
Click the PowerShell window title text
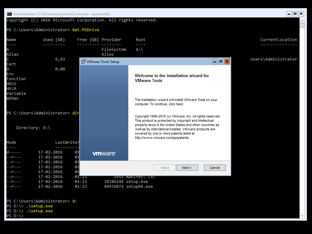(x=61, y=14)
